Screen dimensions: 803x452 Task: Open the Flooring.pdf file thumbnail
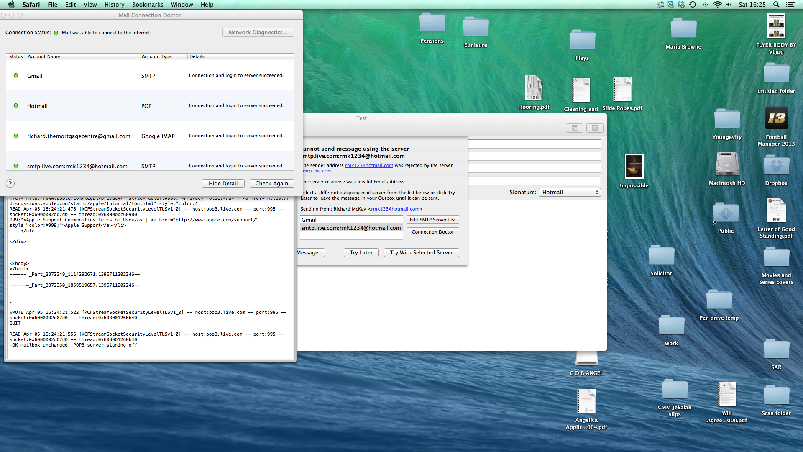coord(534,88)
